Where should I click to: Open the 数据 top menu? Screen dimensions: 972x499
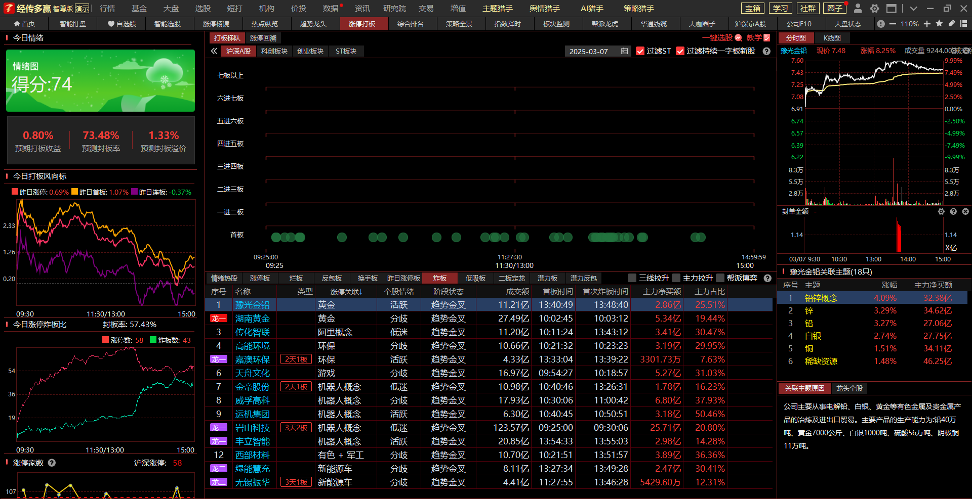tap(331, 8)
